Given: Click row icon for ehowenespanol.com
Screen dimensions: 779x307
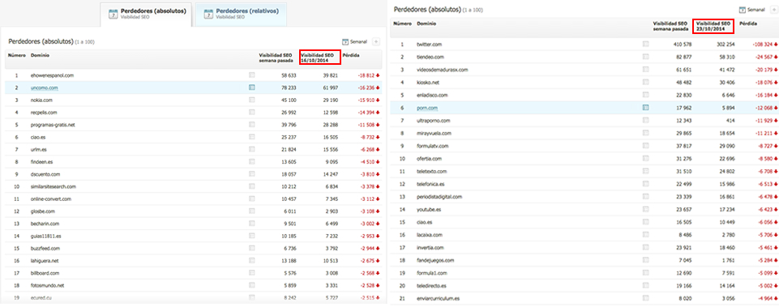Looking at the screenshot, I should click(252, 75).
